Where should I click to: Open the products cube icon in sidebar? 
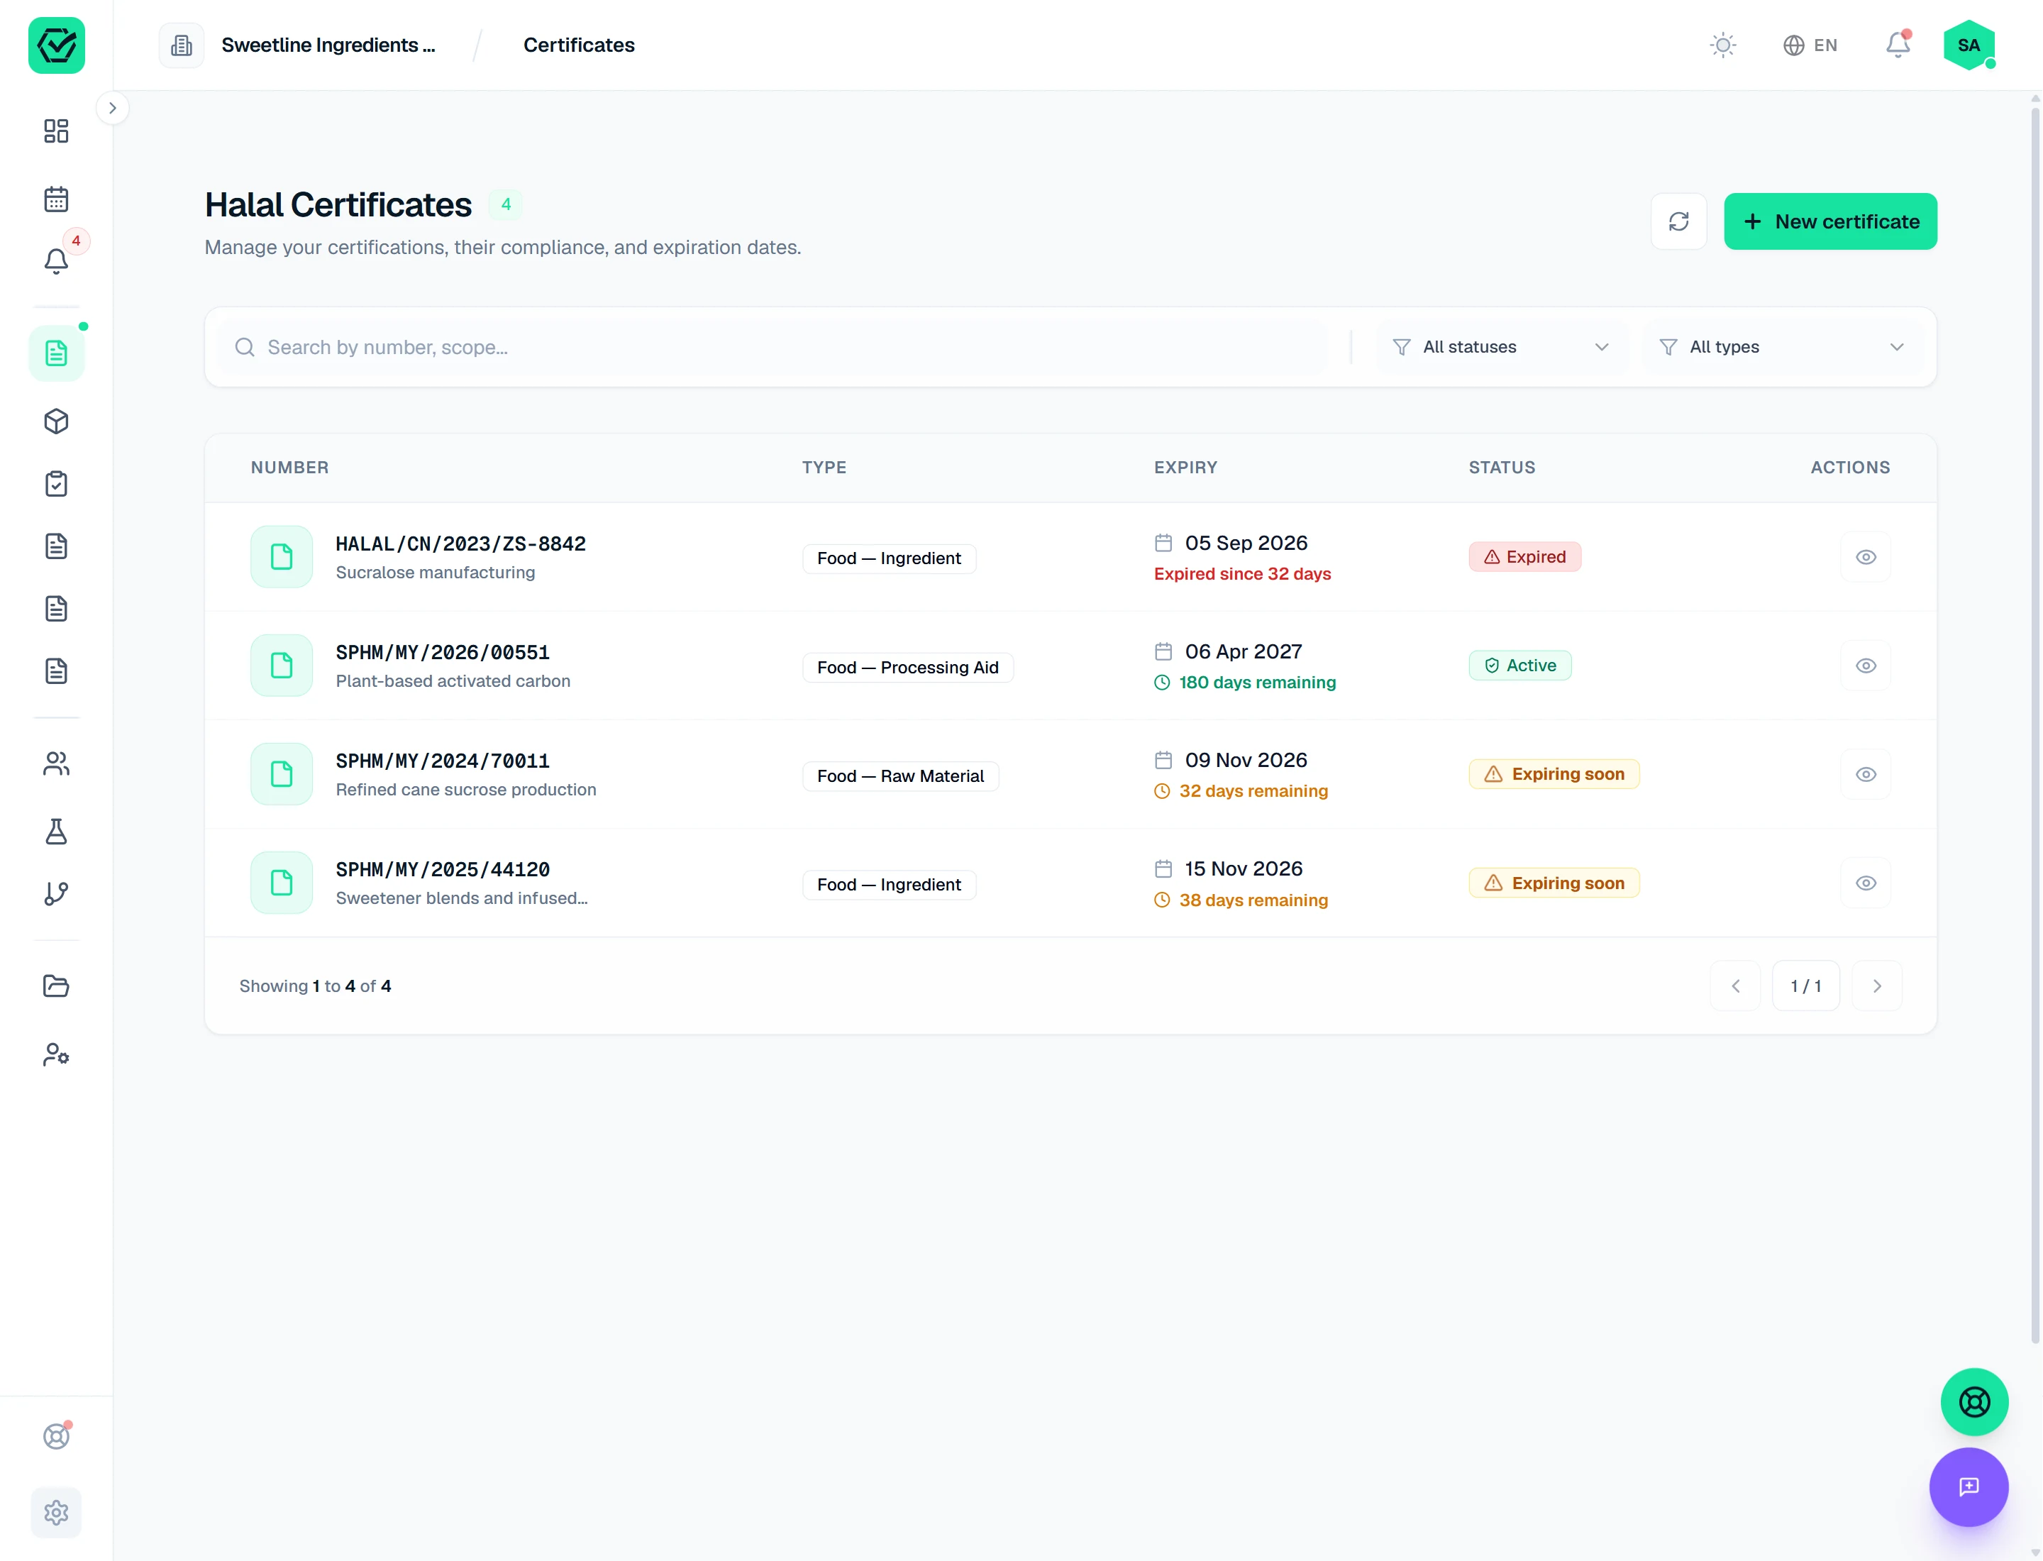tap(56, 422)
